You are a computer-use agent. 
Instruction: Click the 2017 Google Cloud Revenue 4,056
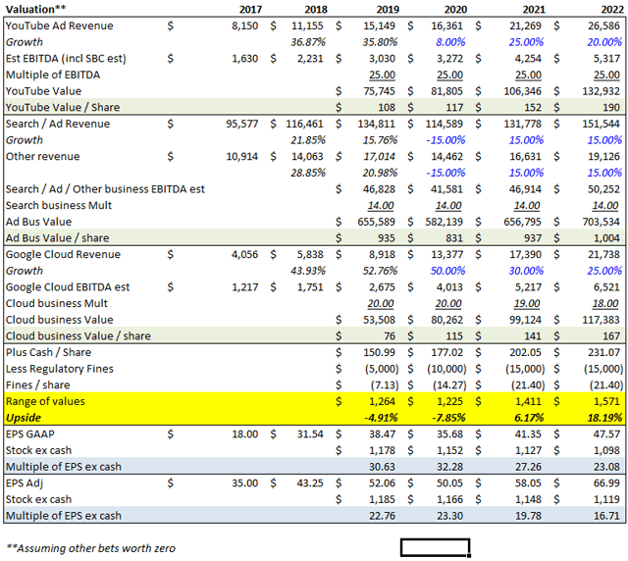click(244, 255)
